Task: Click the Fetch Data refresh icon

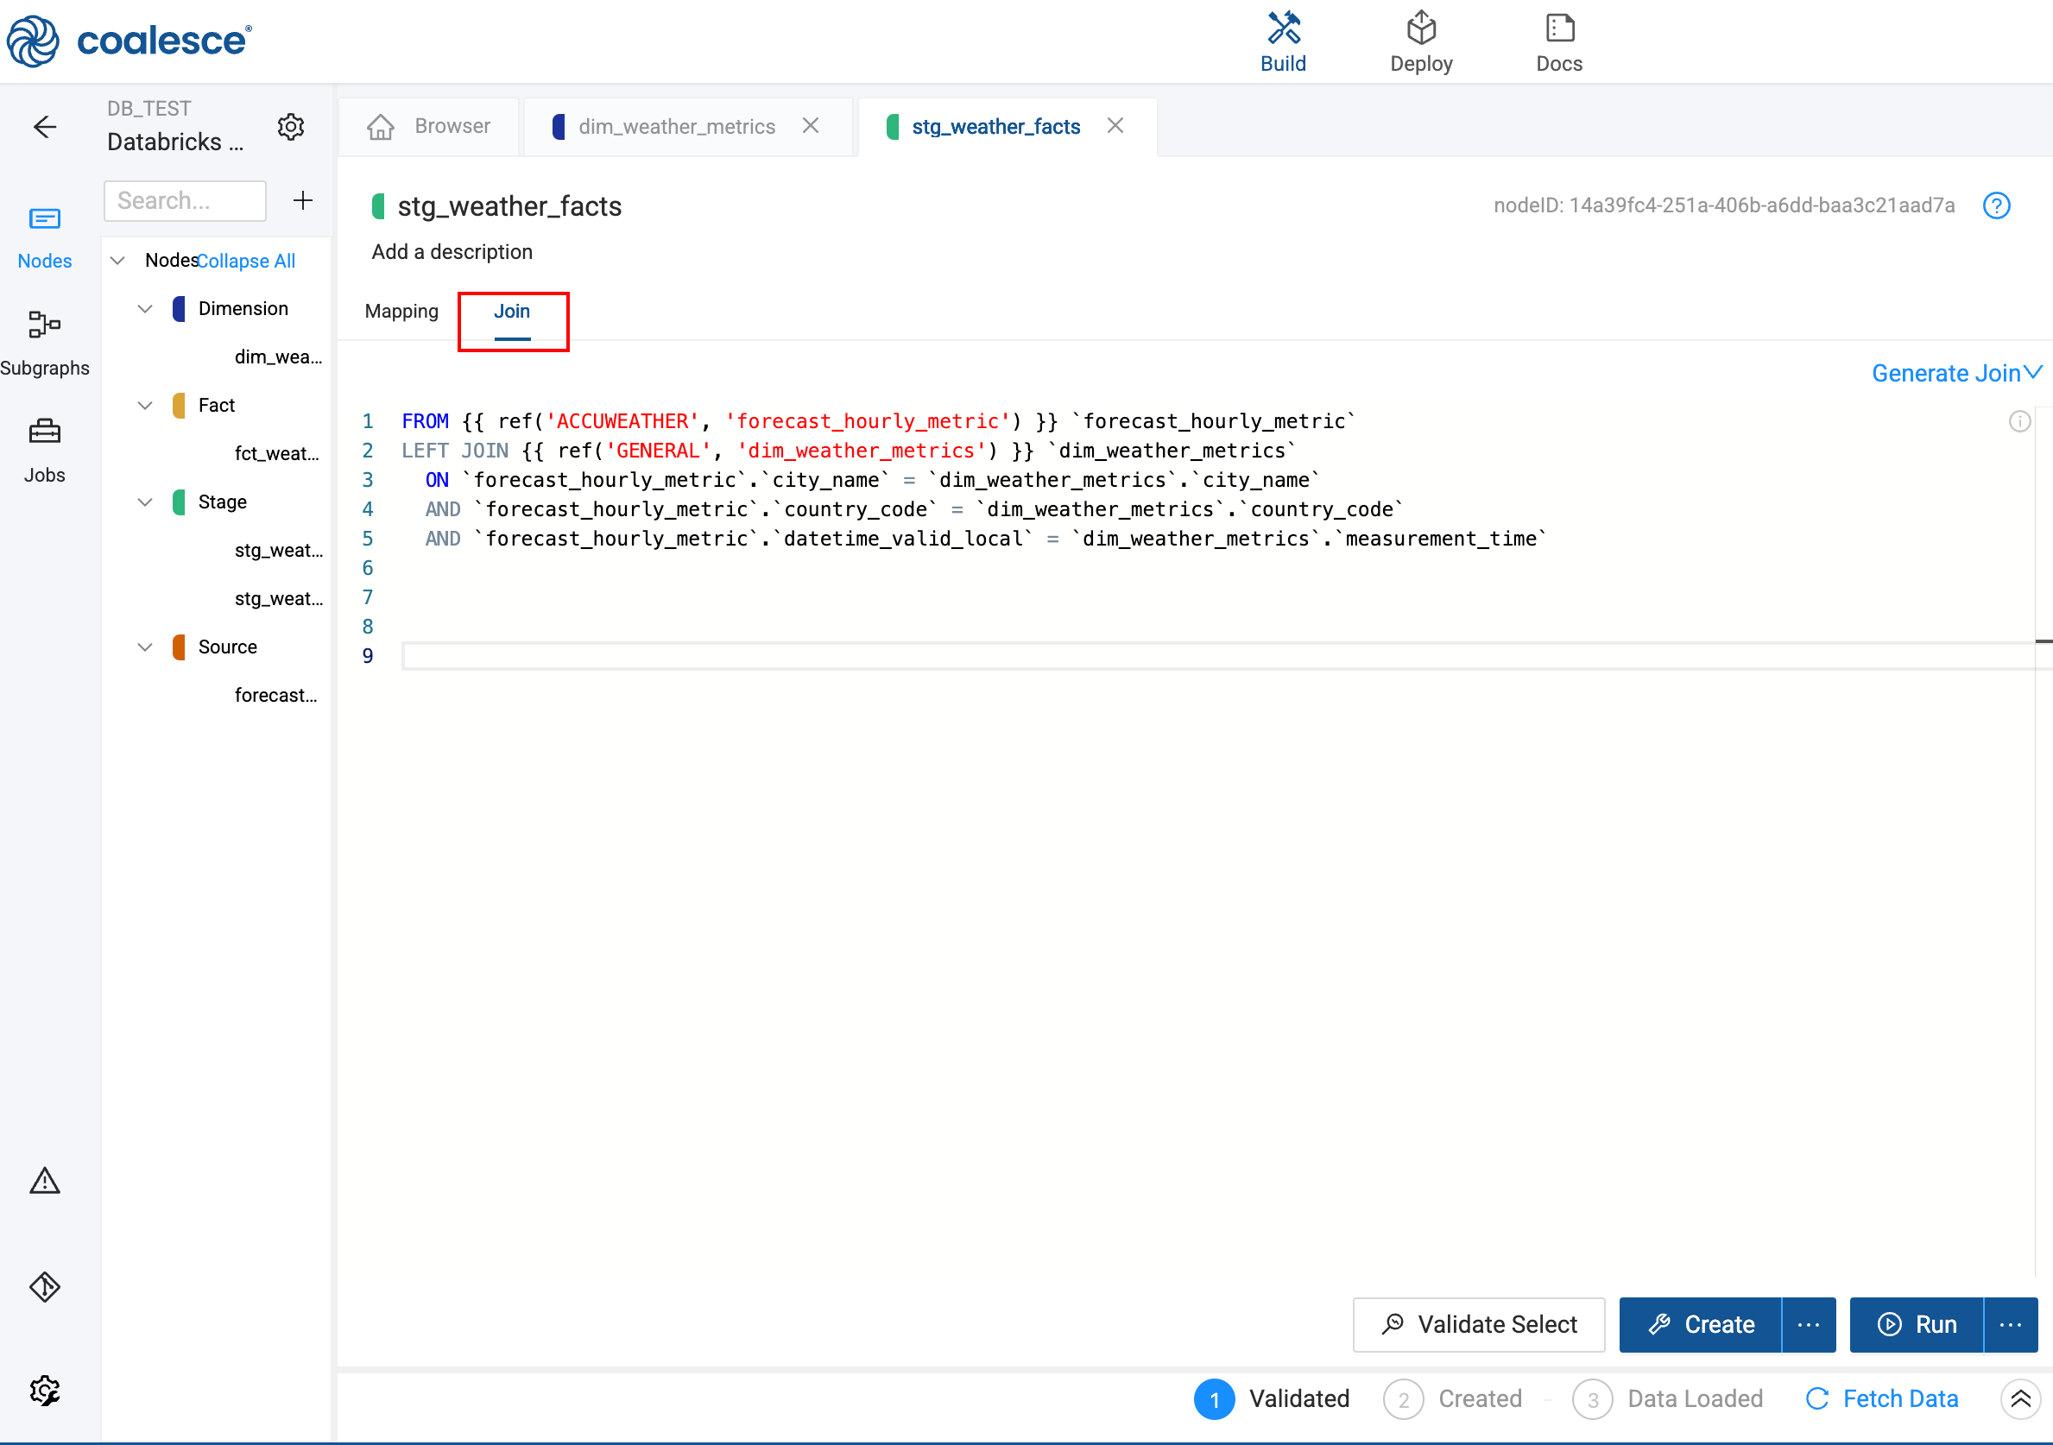Action: [x=1817, y=1398]
